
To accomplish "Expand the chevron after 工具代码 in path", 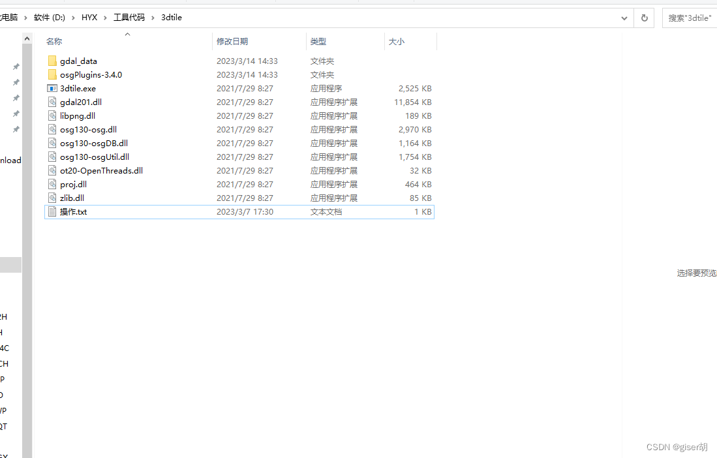I will coord(153,18).
